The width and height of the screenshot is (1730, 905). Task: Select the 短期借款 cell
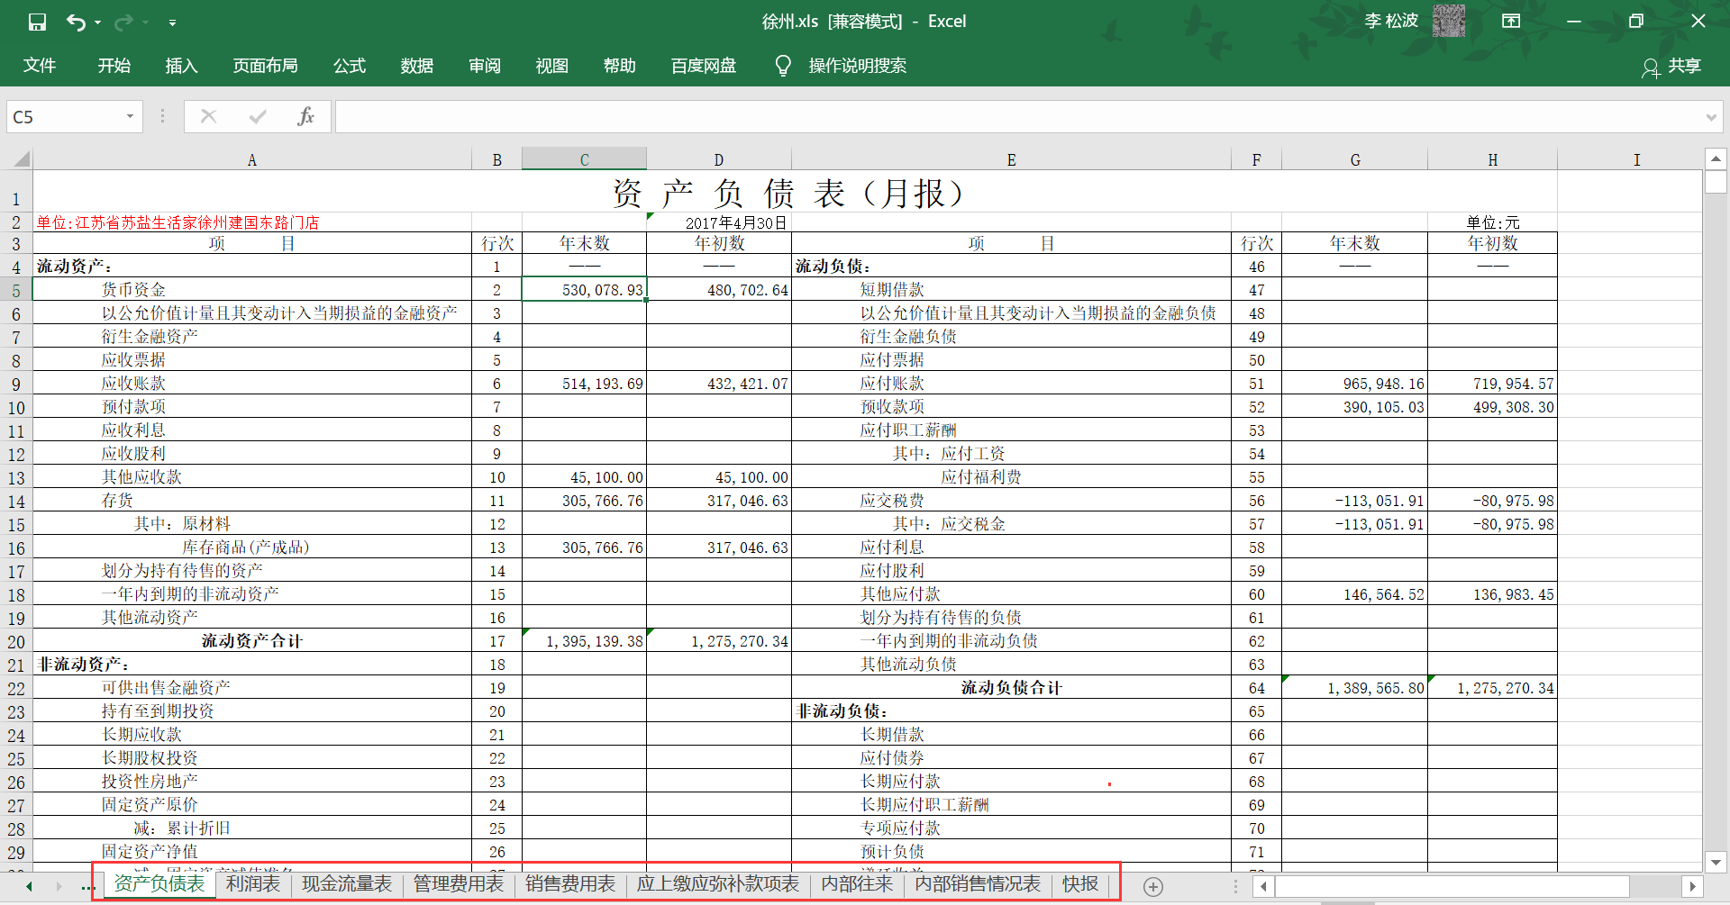point(1011,290)
